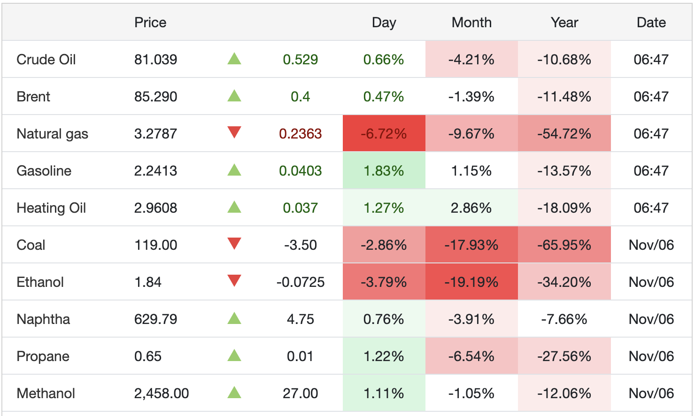The height and width of the screenshot is (416, 695).
Task: Select the Heating Oil price 2.9608
Action: [x=155, y=208]
